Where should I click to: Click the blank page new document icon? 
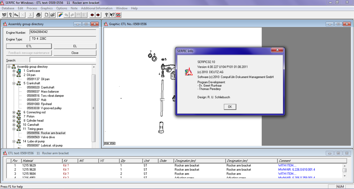coord(46,15)
